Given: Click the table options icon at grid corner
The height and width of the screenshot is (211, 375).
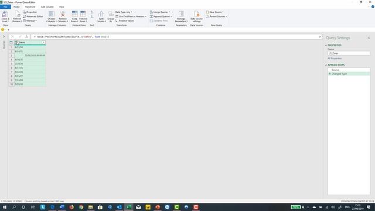Looking at the screenshot, I should tap(11, 42).
